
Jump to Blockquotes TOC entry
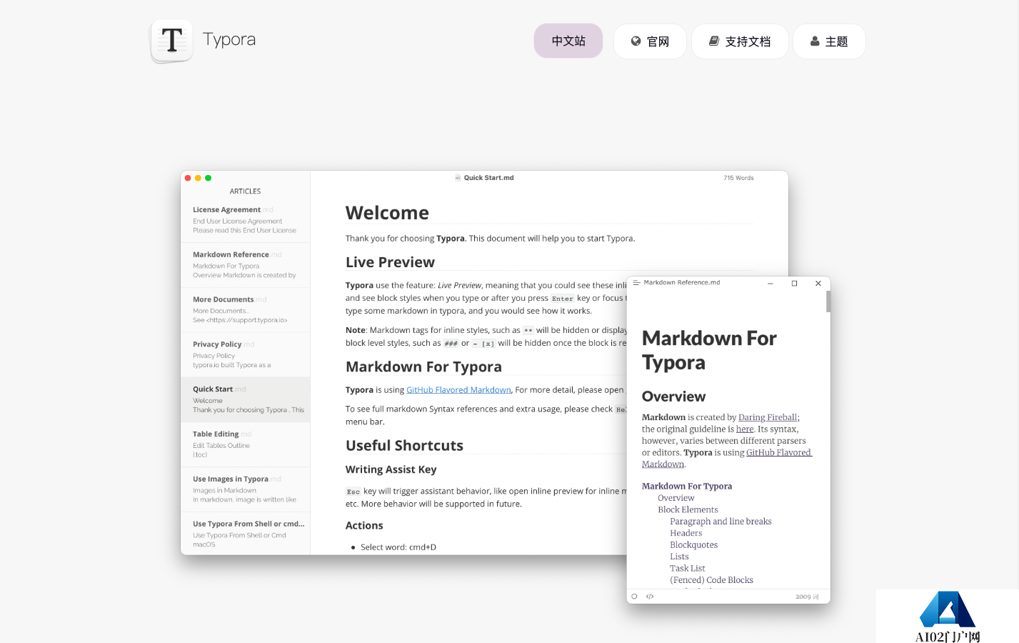click(693, 545)
